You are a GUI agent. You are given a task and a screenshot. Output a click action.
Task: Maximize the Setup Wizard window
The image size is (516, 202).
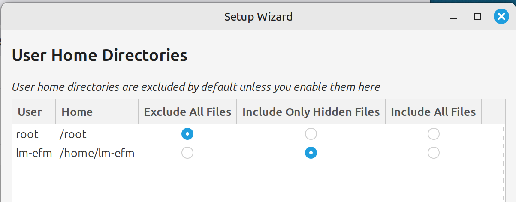[x=477, y=17]
